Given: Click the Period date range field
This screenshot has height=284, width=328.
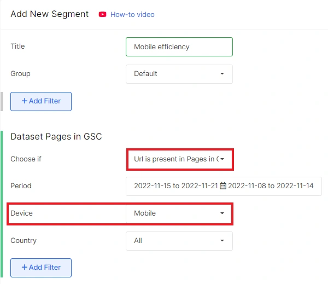Looking at the screenshot, I should (224, 186).
